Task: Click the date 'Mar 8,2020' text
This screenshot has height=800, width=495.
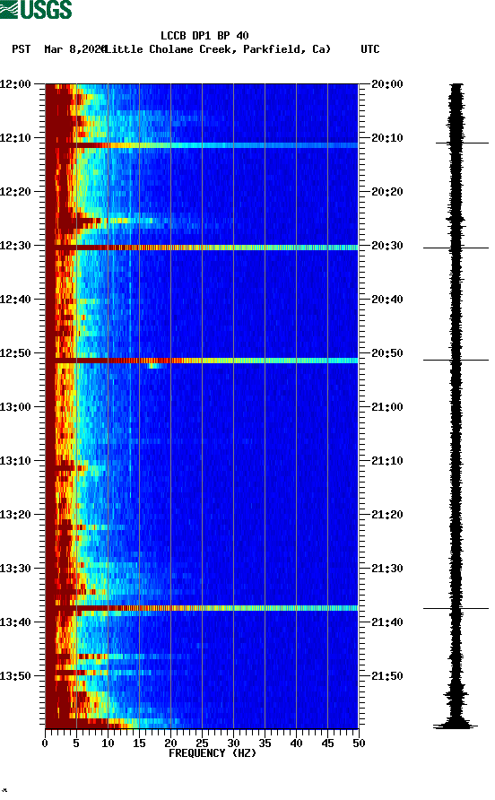Action: click(74, 49)
